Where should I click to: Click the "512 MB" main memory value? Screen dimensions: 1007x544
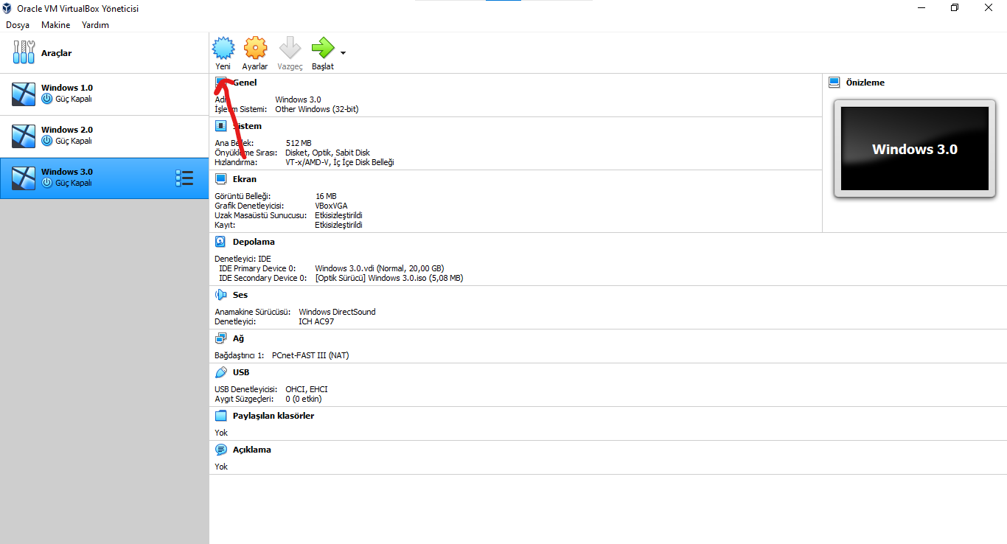(299, 143)
